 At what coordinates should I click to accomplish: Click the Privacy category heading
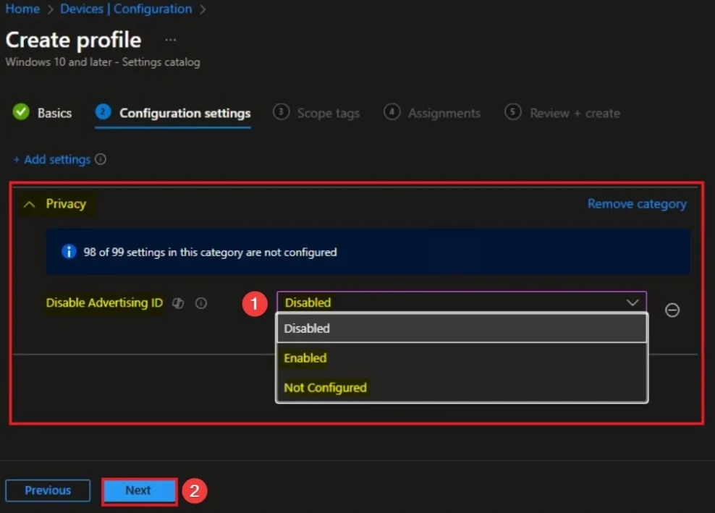point(66,204)
